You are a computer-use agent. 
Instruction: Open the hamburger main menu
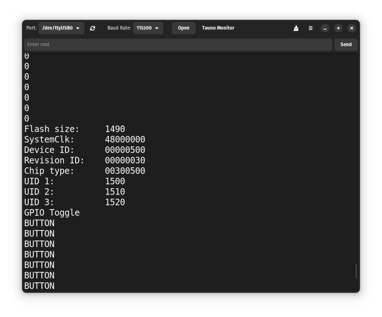click(310, 28)
